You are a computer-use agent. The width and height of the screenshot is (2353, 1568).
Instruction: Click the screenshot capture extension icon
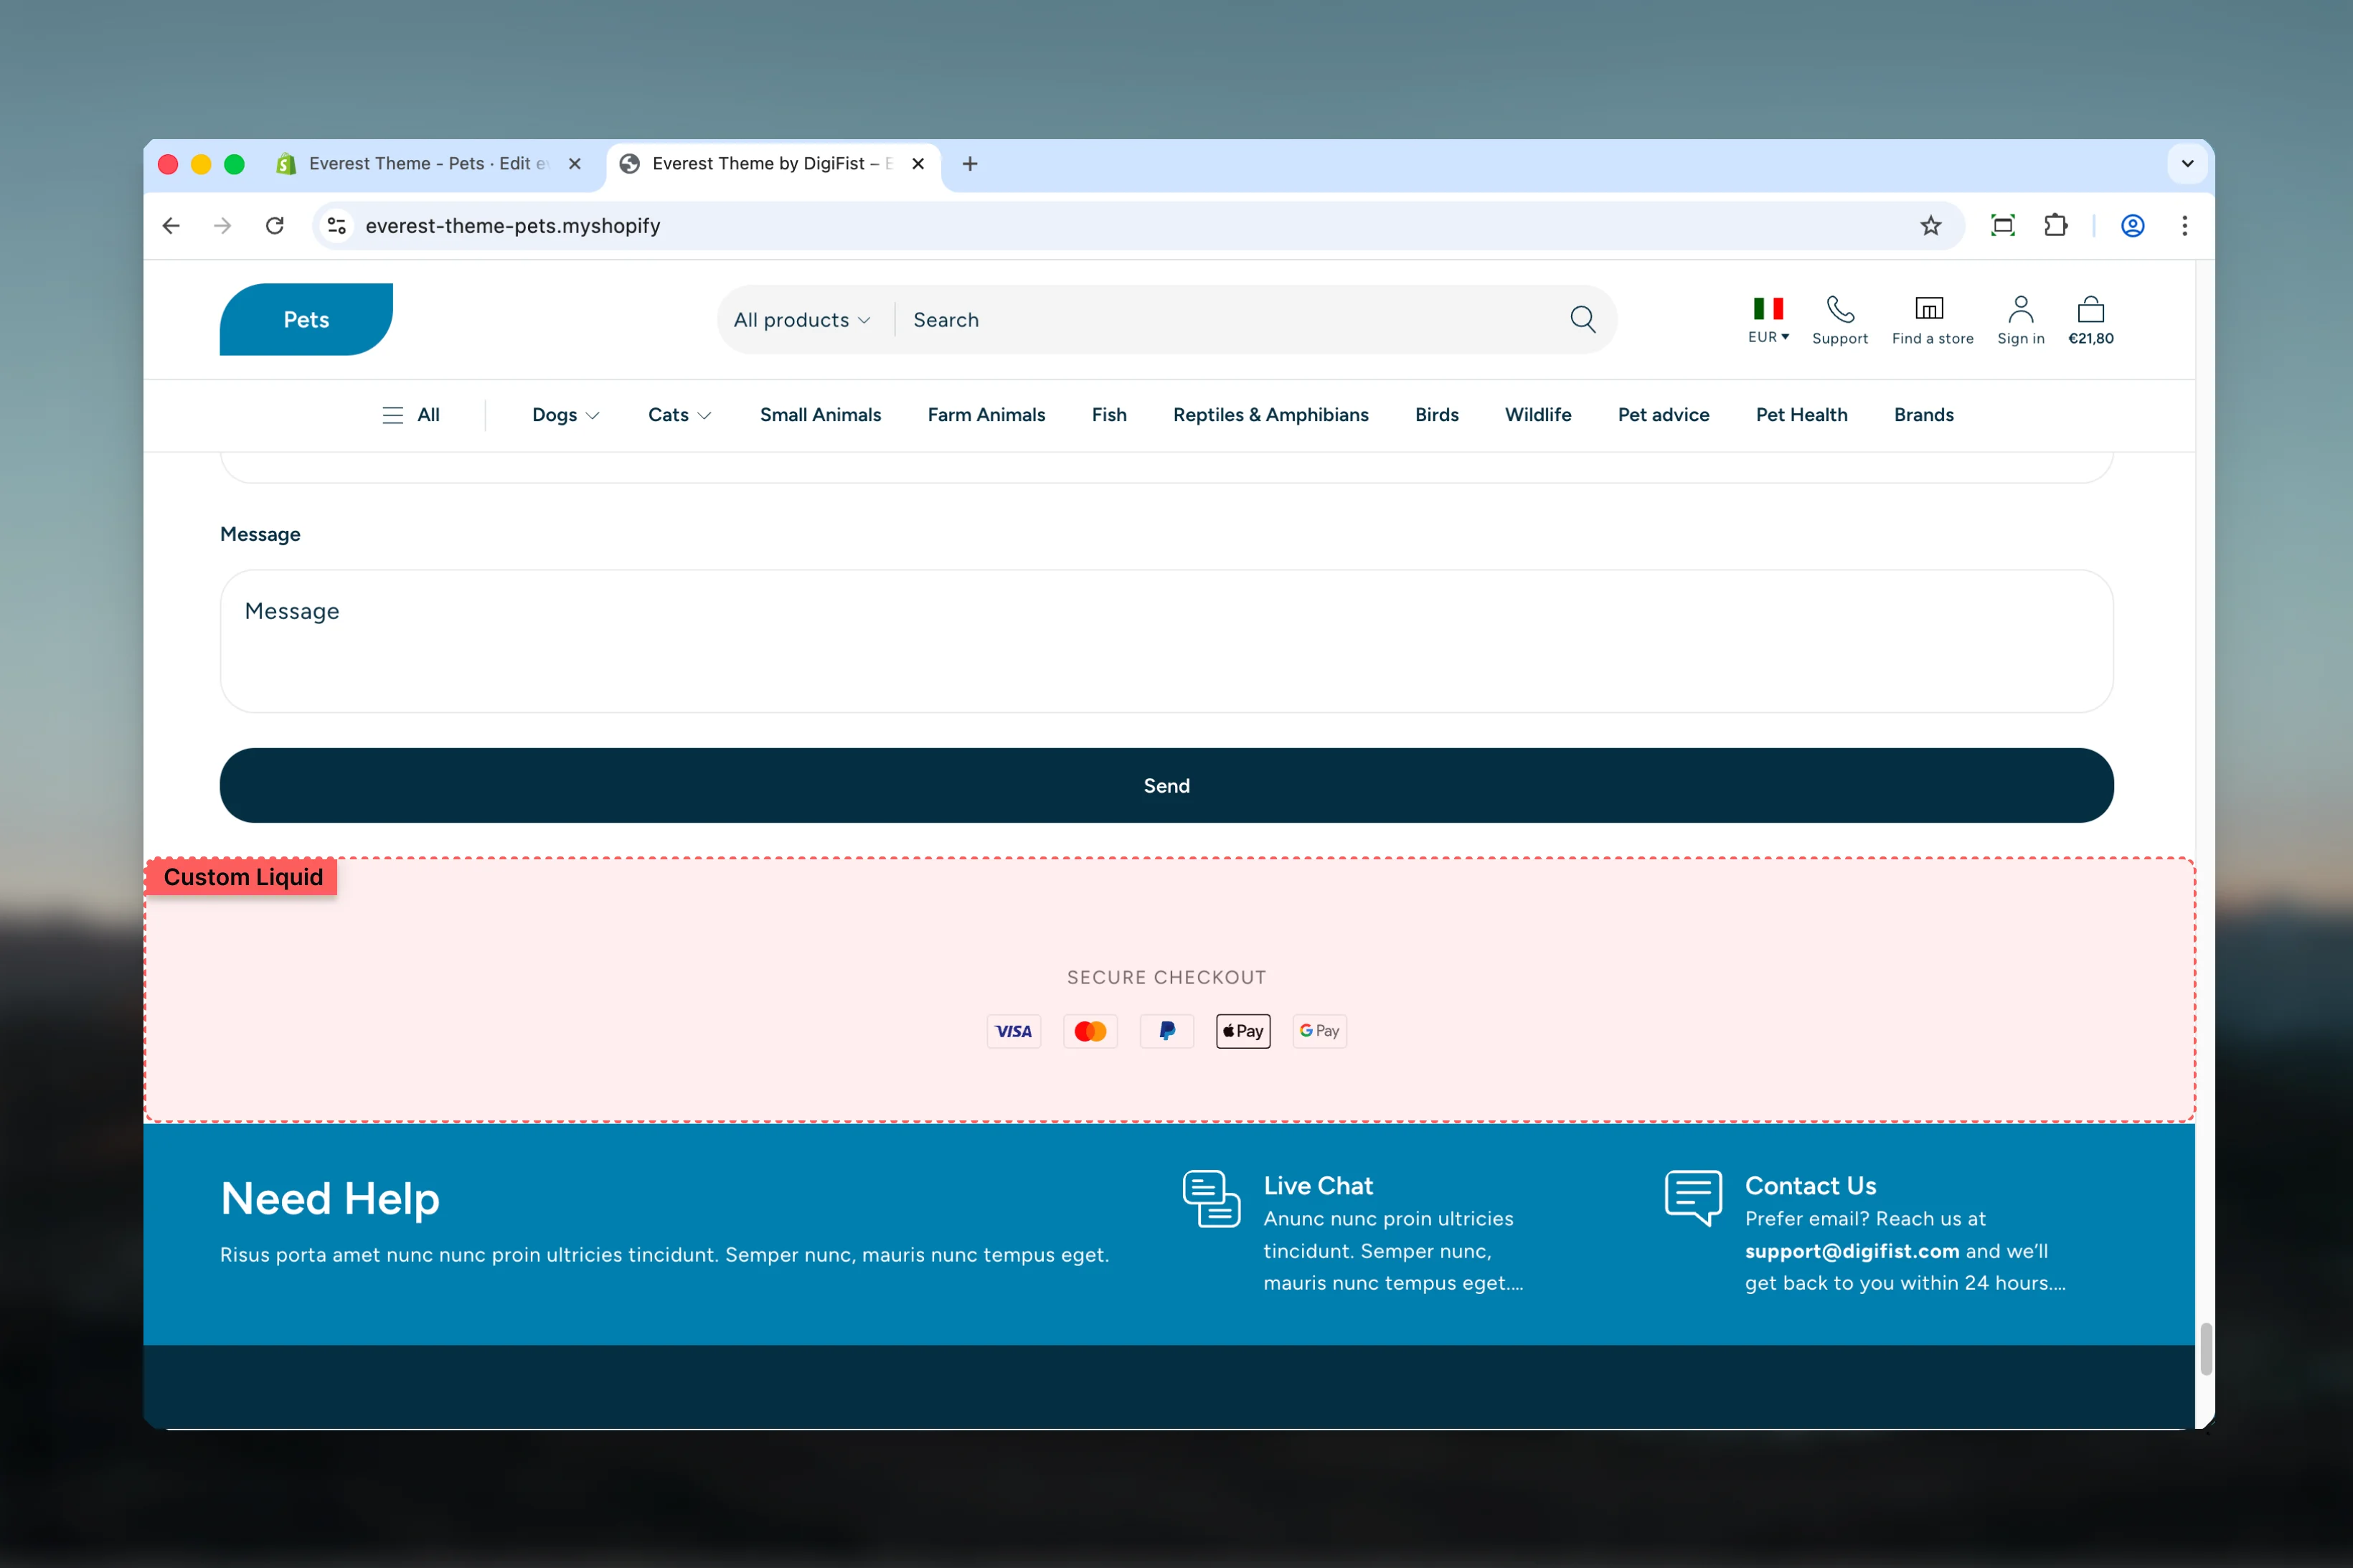(x=2002, y=226)
